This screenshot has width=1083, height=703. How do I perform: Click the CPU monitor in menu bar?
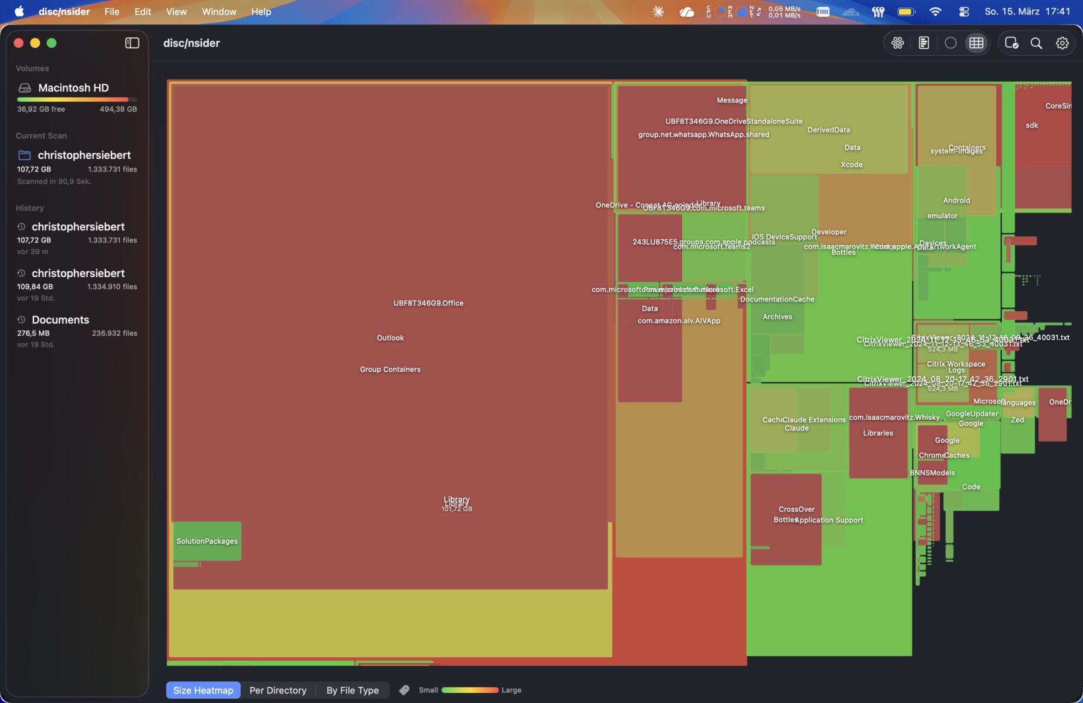pyautogui.click(x=715, y=11)
